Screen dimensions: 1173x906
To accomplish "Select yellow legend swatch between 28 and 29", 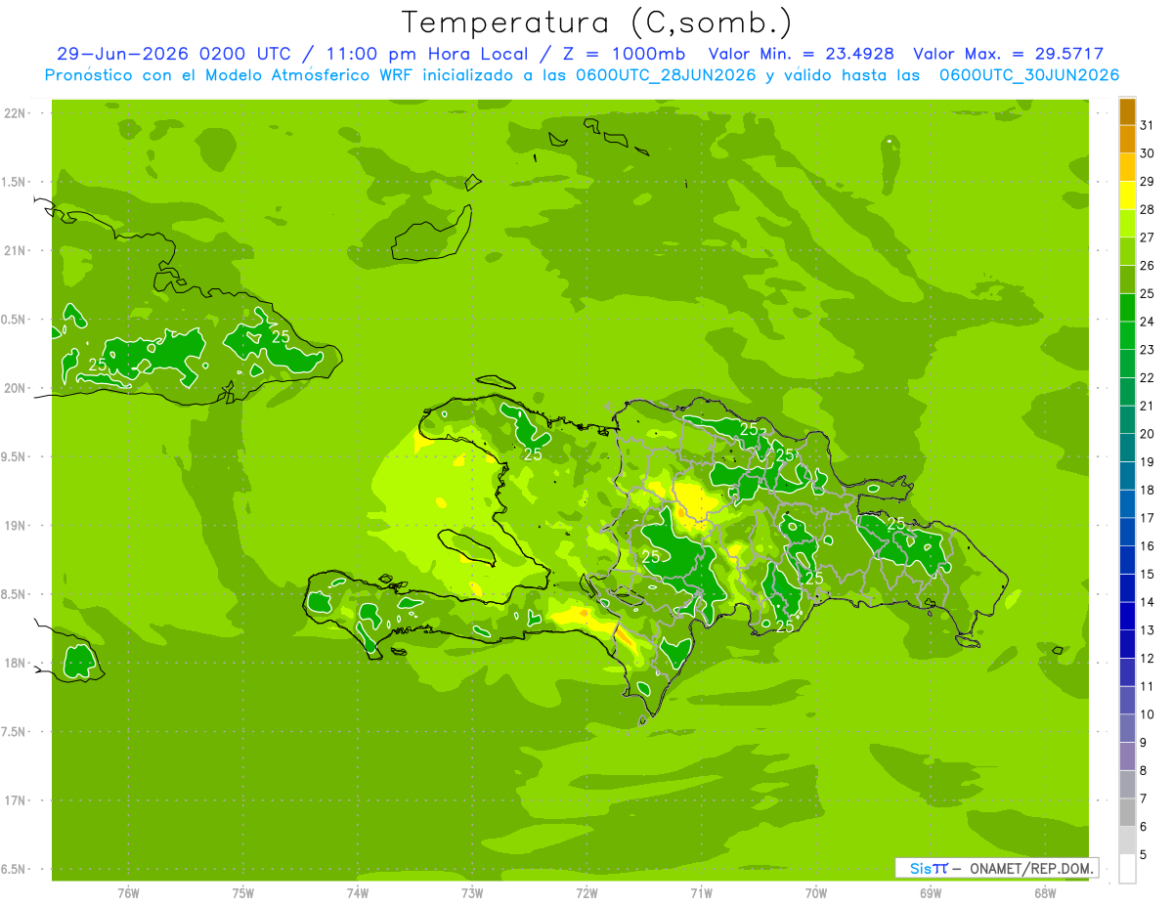I will (1127, 195).
